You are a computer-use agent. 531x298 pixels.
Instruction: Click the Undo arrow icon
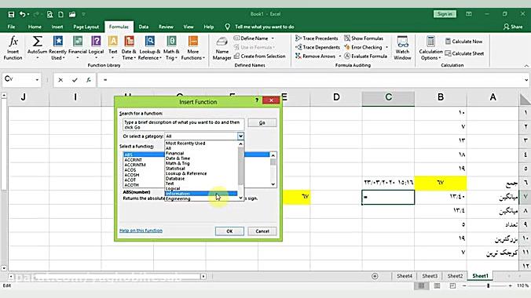22,14
